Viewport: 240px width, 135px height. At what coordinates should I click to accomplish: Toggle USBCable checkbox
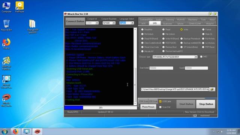(160, 102)
